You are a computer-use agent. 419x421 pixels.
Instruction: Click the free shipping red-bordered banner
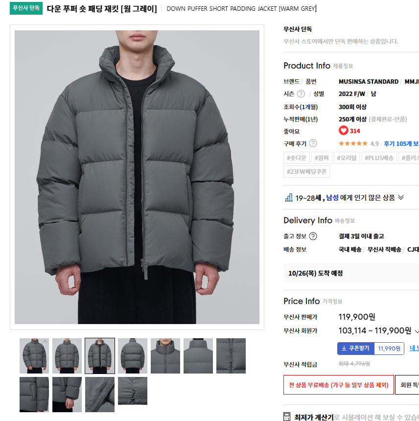338,385
